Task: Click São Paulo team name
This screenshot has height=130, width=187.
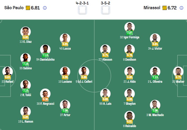Action: [x=14, y=8]
